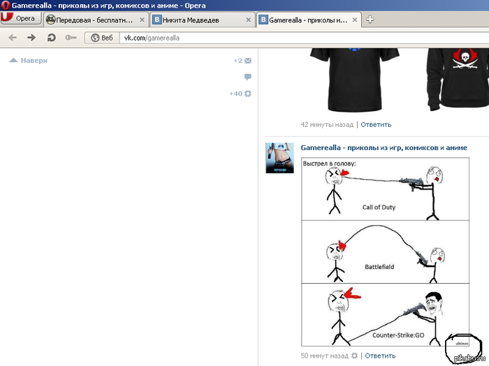Screen dimensions: 489x366
Task: Close the Передовая tab
Action: coord(142,20)
